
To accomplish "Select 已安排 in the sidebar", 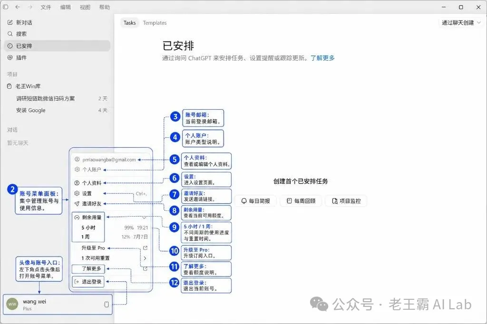I will (x=58, y=46).
